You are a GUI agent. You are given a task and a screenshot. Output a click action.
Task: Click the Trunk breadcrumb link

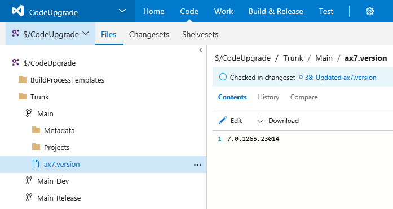pos(293,58)
